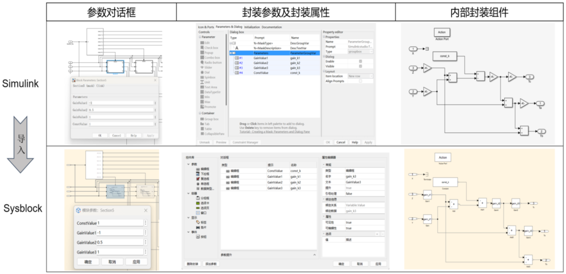
Task: Collapse 参数 group in Sysblock 控件库 tree
Action: [x=189, y=165]
